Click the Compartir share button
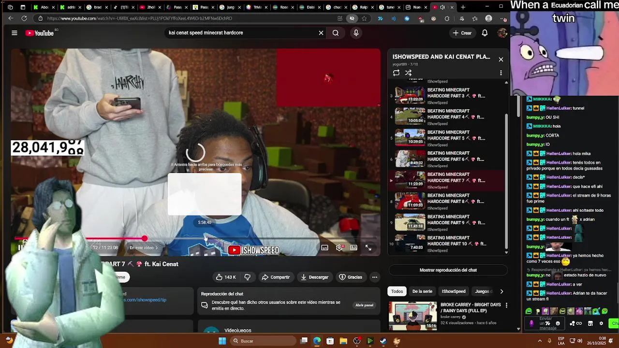Image resolution: width=619 pixels, height=348 pixels. (x=276, y=277)
